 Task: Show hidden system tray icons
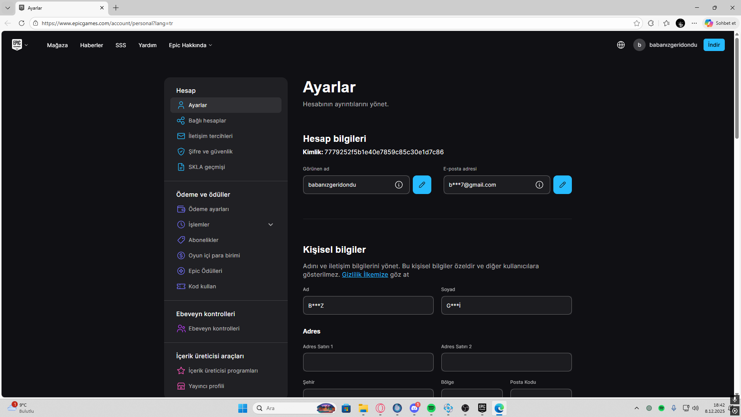pyautogui.click(x=637, y=408)
